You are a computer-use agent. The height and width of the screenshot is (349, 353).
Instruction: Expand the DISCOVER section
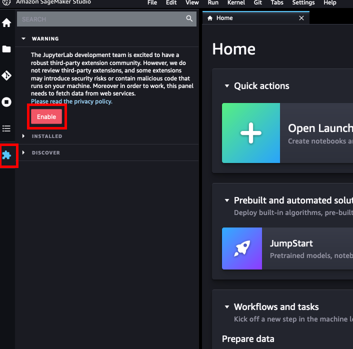point(23,152)
